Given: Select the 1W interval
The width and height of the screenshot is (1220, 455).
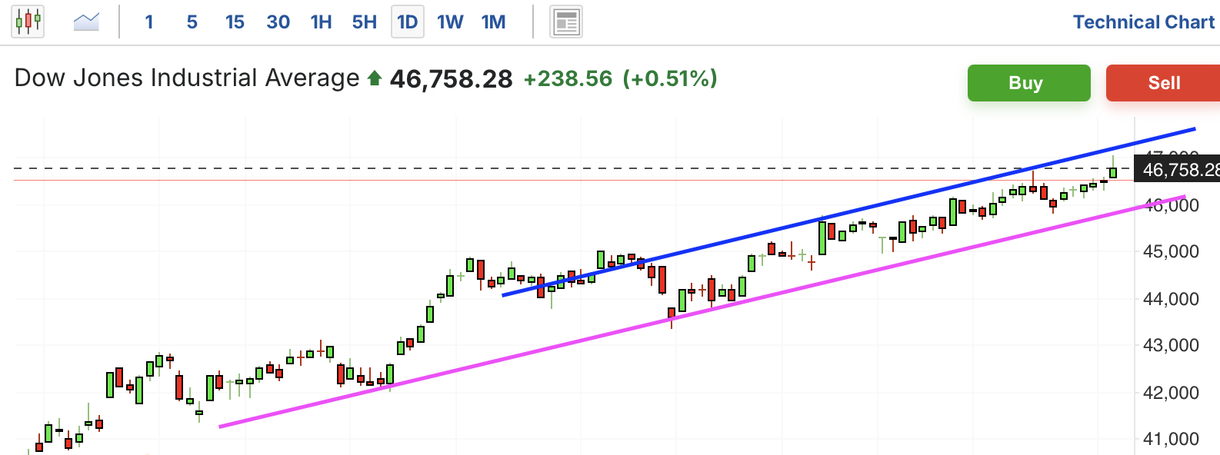Looking at the screenshot, I should coord(450,22).
